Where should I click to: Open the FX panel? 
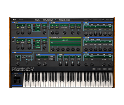[x=99, y=69]
